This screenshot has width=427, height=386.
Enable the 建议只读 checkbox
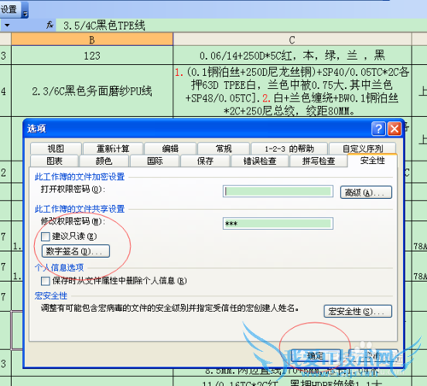tap(45, 237)
